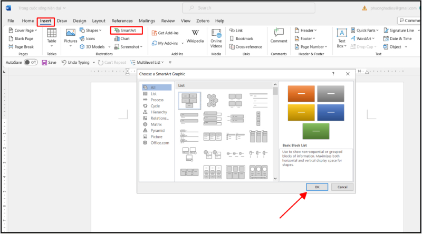Open the Mailings ribbon tab
422x234 pixels.
click(147, 21)
